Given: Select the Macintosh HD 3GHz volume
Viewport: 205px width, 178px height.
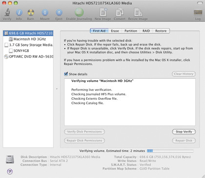Looking at the screenshot, I should 28,39.
